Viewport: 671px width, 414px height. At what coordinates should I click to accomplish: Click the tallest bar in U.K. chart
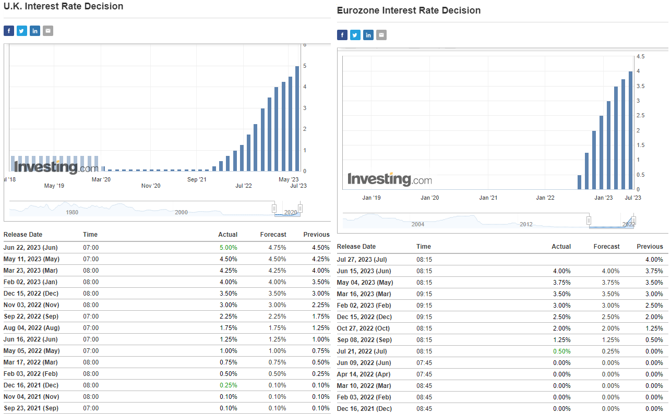coord(297,118)
